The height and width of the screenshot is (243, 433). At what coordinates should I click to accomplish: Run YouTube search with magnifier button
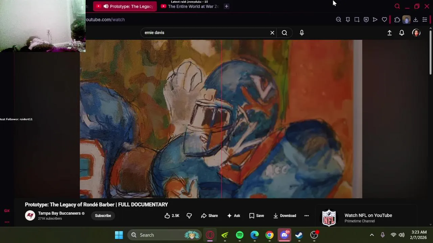tap(284, 33)
